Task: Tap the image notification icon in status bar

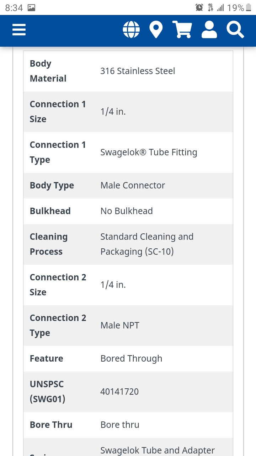Action: 32,7
